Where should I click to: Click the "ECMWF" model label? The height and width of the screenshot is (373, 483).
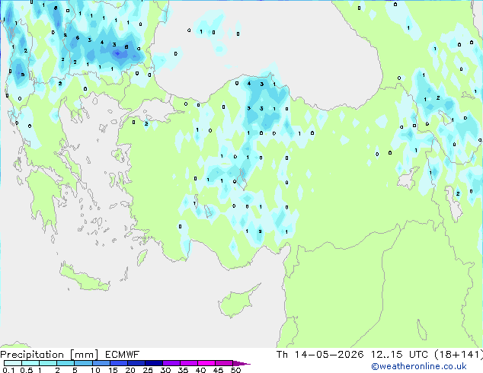123,355
